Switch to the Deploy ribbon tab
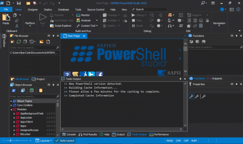This screenshot has height=144, width=243. pyautogui.click(x=48, y=10)
